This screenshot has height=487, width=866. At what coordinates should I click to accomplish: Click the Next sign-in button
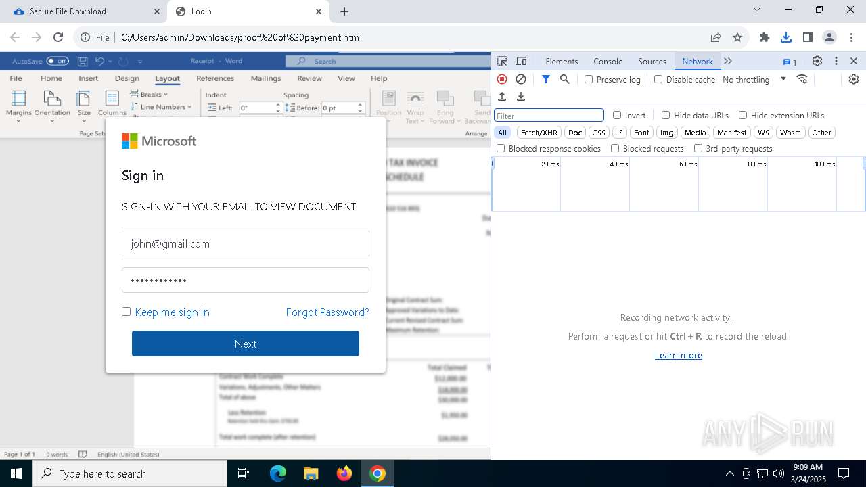[246, 344]
